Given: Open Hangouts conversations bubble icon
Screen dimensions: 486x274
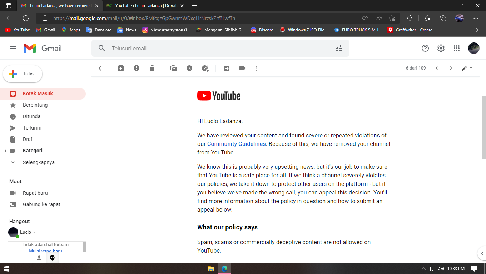Looking at the screenshot, I should [x=52, y=258].
